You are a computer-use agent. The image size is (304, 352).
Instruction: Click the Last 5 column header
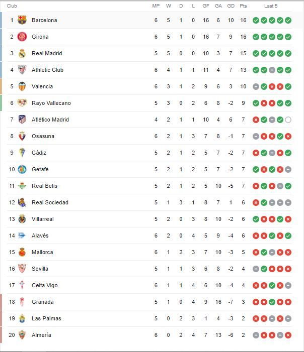click(271, 6)
